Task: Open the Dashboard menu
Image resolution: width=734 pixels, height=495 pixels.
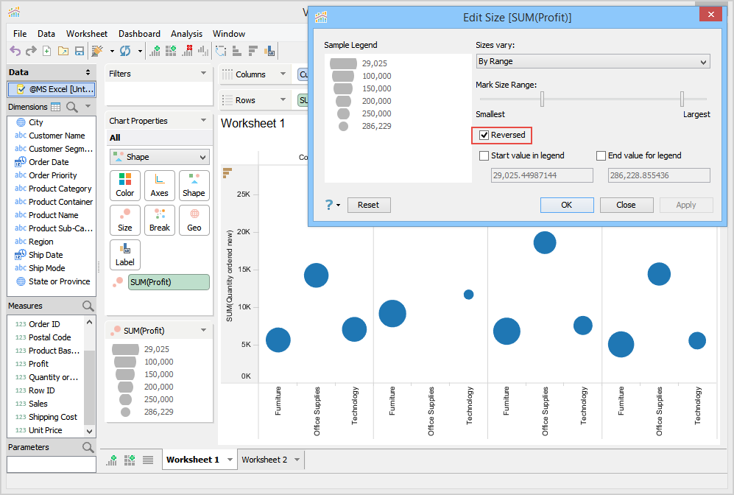Action: tap(139, 34)
